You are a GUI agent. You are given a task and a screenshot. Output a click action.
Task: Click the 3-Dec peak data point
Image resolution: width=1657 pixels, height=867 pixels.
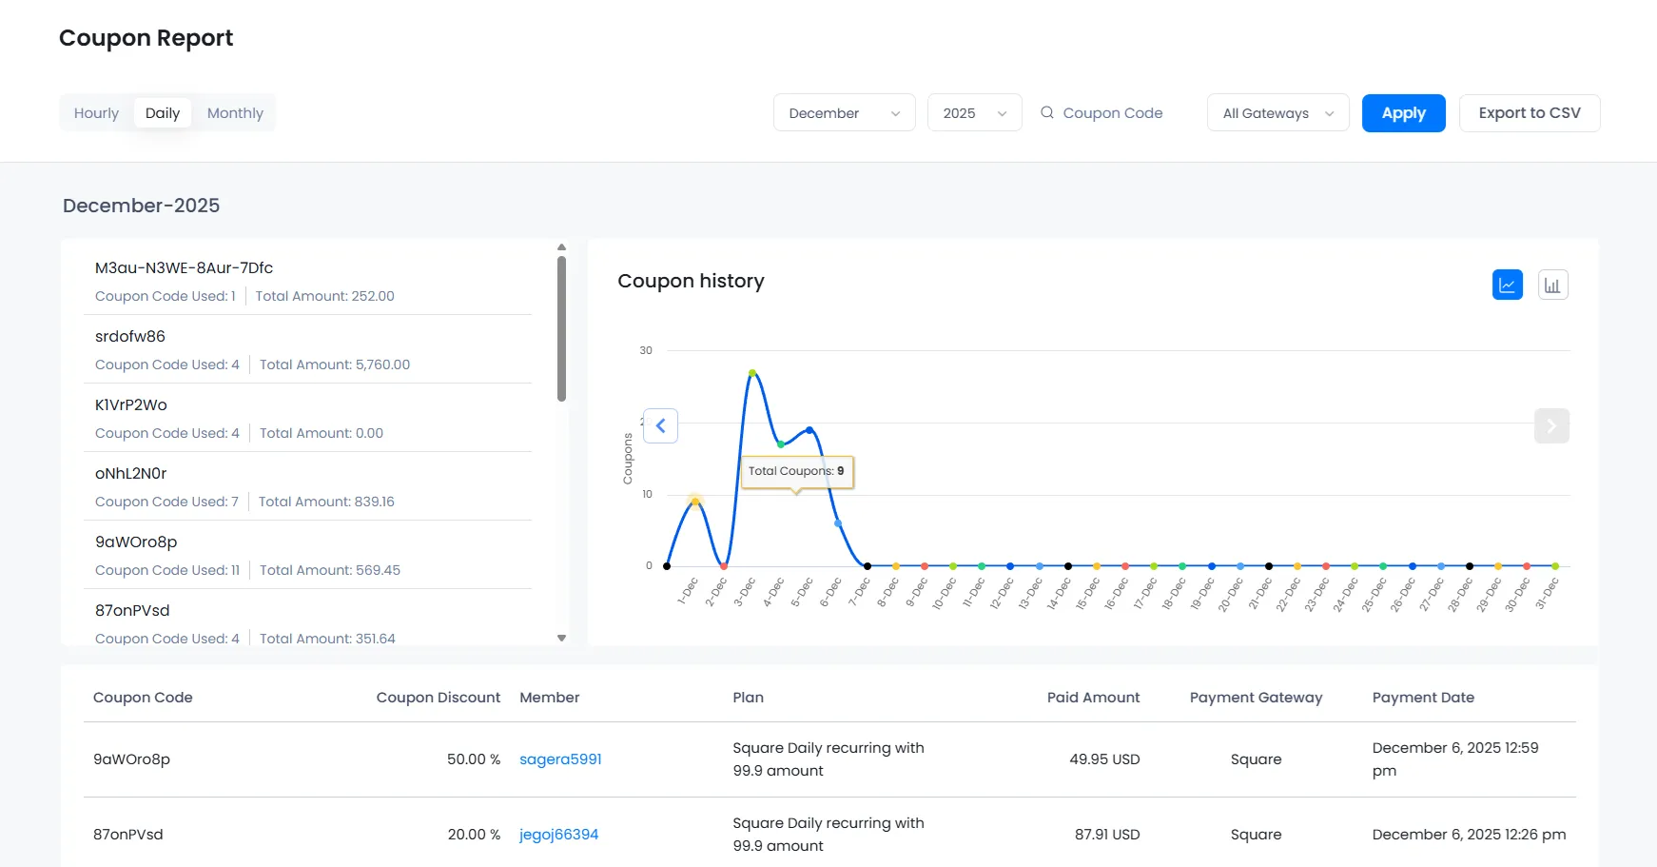pos(752,373)
